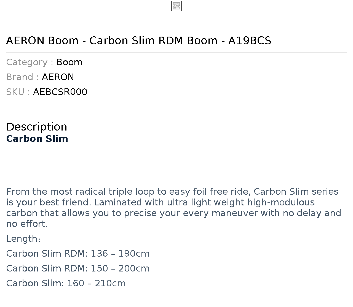Click the phrase 'high-modulous' in the description
Image resolution: width=353 pixels, height=307 pixels.
(x=281, y=202)
